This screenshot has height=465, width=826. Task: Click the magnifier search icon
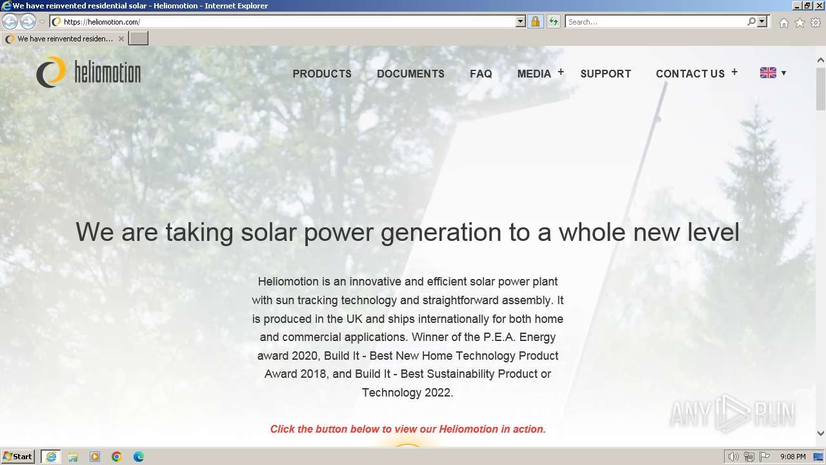(x=751, y=21)
